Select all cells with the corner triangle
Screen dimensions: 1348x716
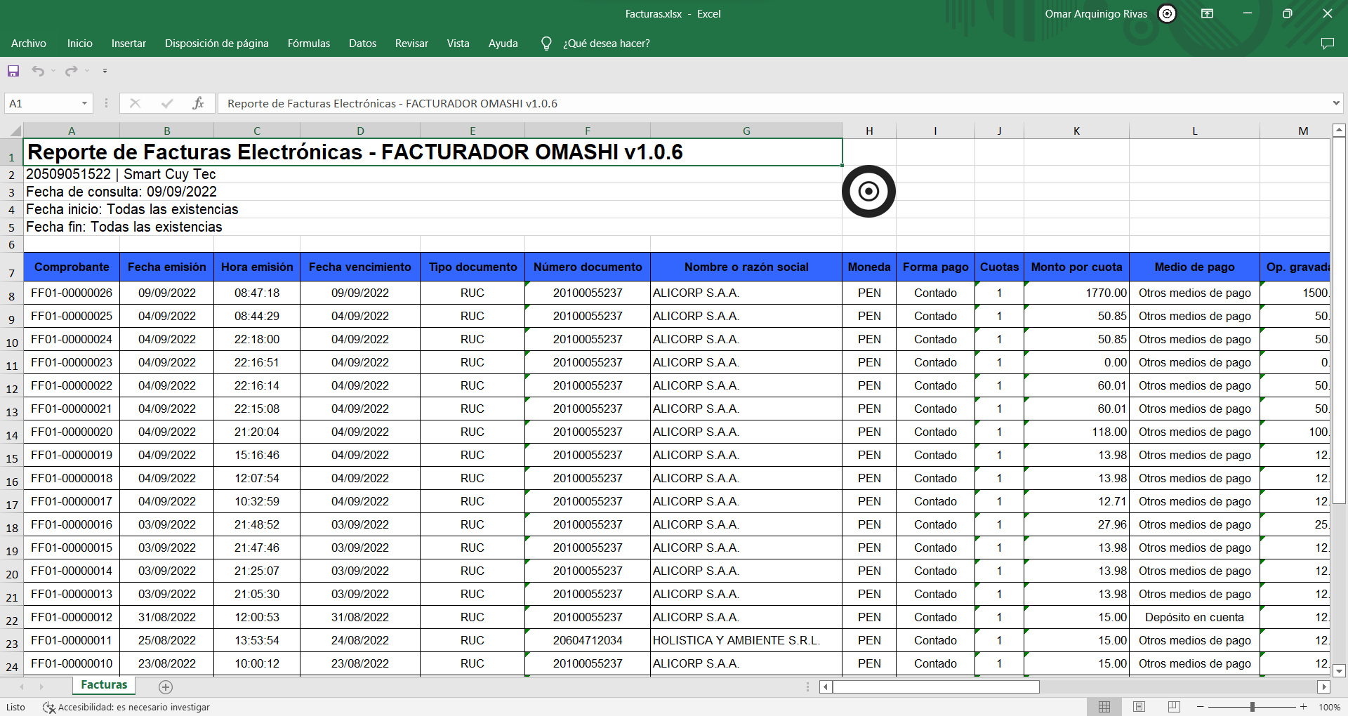tap(15, 131)
